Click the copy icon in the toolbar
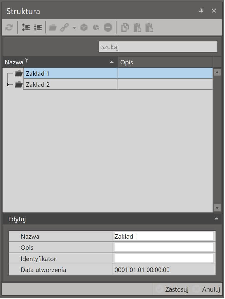Screen dimensions: 225x299 125,28
